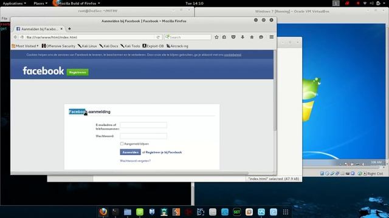Open a new tab with plus button
Screen dimensions: 389x218
[x=69, y=28]
